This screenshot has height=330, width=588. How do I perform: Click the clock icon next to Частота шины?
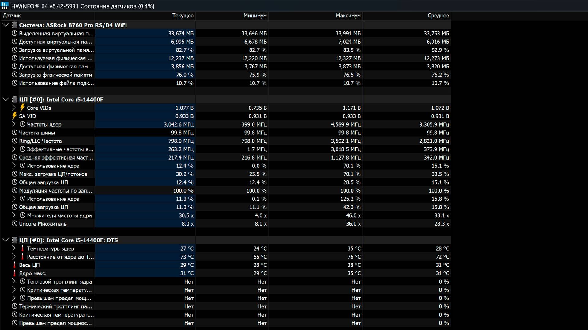14,133
